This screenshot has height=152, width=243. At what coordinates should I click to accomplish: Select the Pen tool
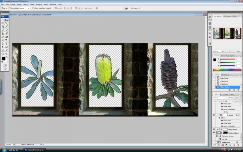click(x=3, y=44)
